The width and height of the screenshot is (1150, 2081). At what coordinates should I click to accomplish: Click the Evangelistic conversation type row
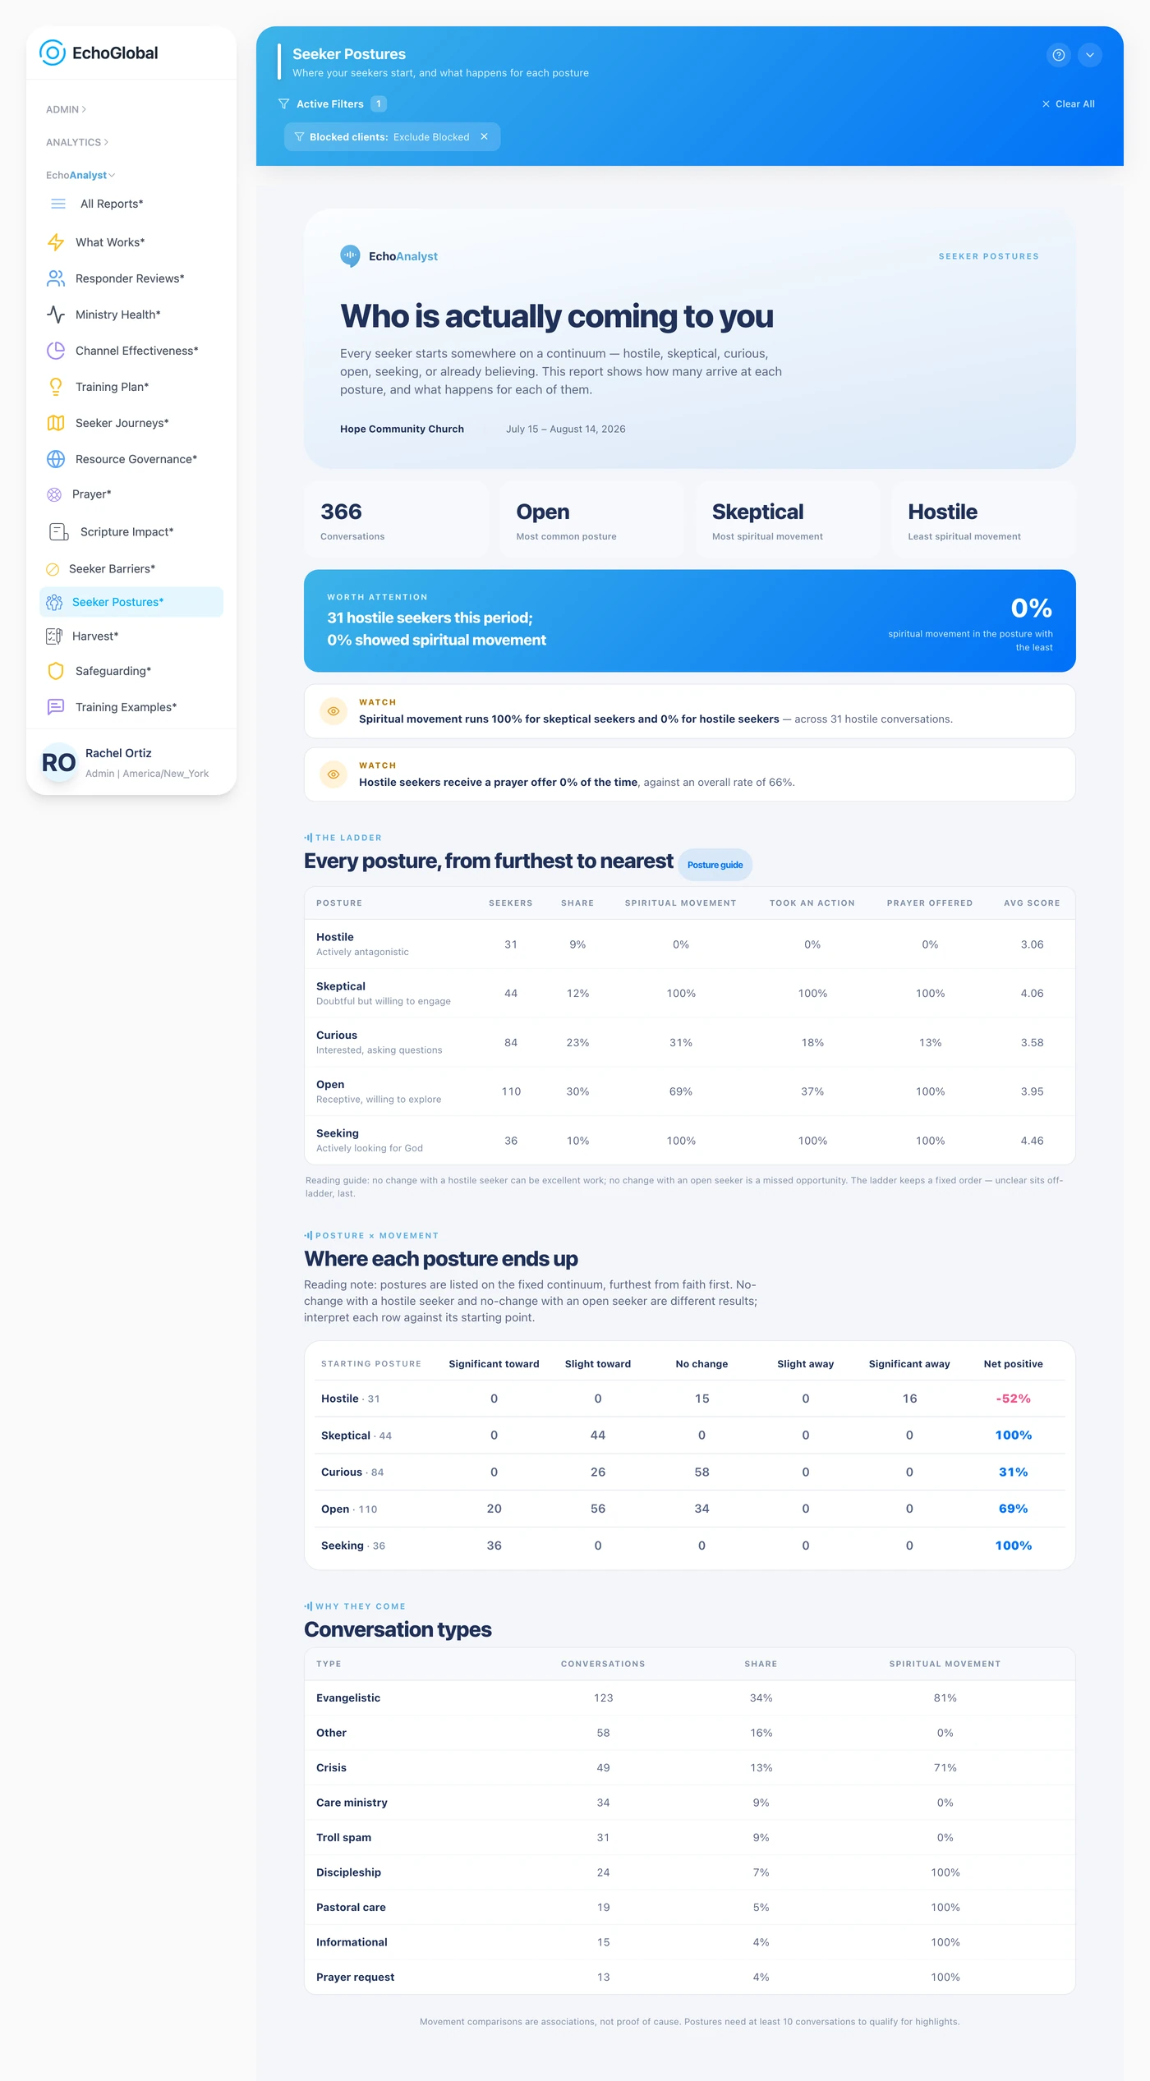coord(690,1697)
